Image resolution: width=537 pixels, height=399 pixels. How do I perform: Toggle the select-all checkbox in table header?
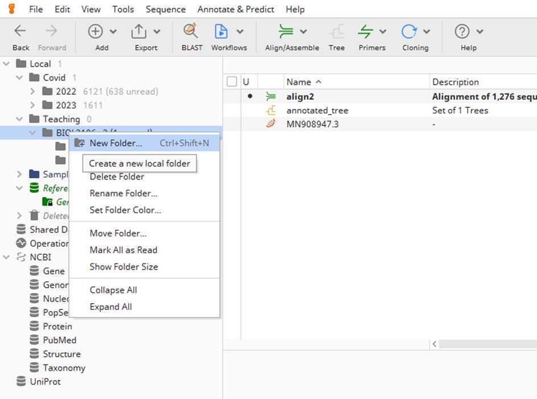pos(232,82)
